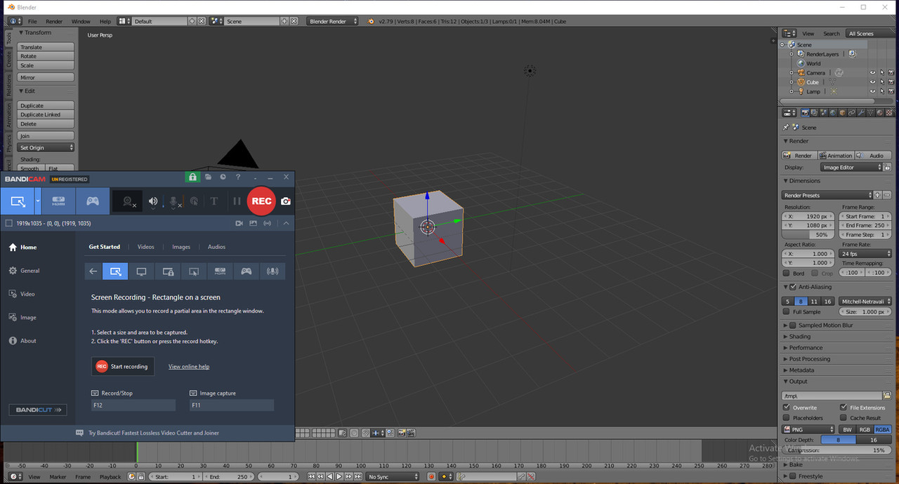Adjust resolution percentage 50% slider
The image size is (899, 484).
(809, 235)
